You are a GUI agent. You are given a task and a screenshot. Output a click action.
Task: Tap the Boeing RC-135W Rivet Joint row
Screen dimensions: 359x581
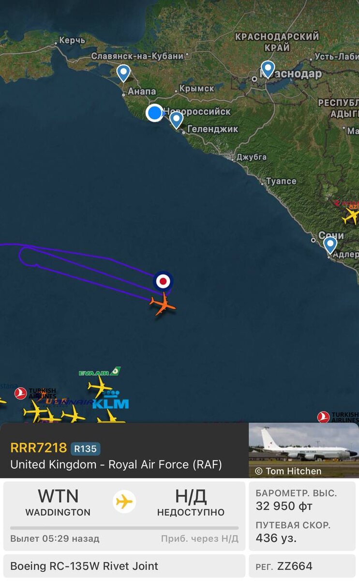click(124, 566)
